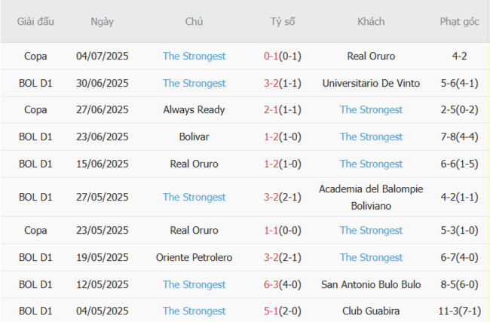Open The Strongest link facing Club Guabira

click(x=194, y=311)
